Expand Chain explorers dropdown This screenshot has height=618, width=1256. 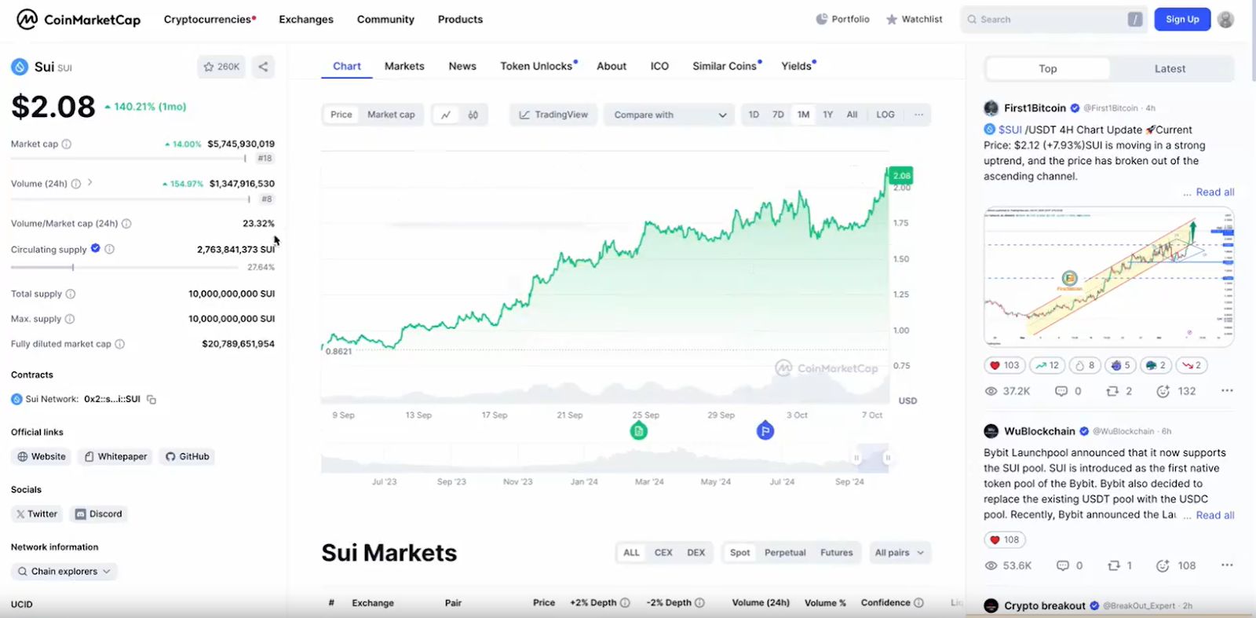tap(64, 572)
